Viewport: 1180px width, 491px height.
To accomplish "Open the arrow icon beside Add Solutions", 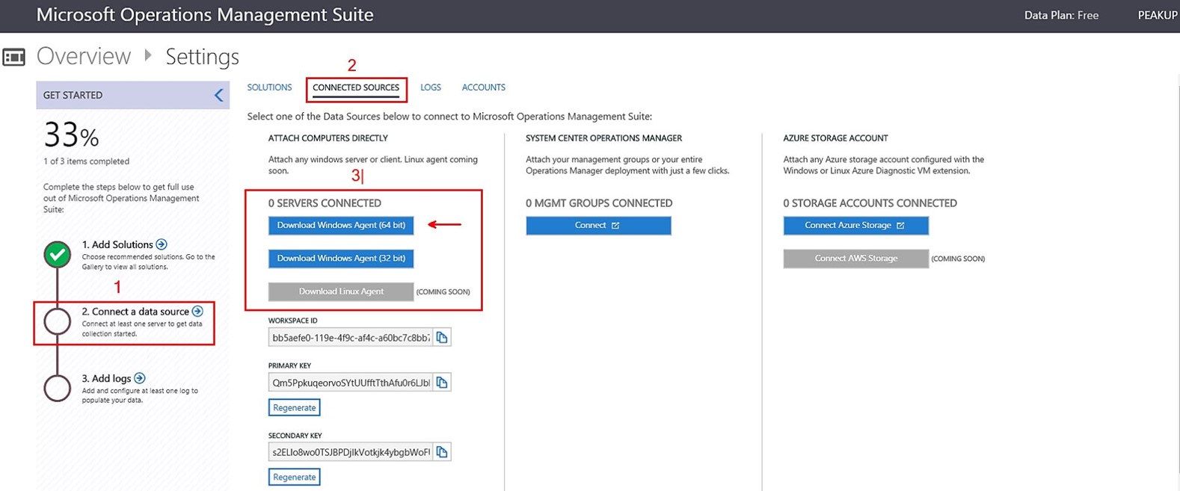I will tap(162, 244).
